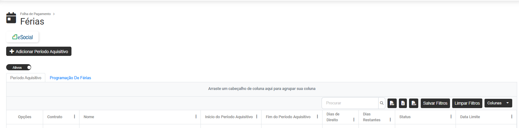Open Data Limite column options menu

tap(512, 117)
